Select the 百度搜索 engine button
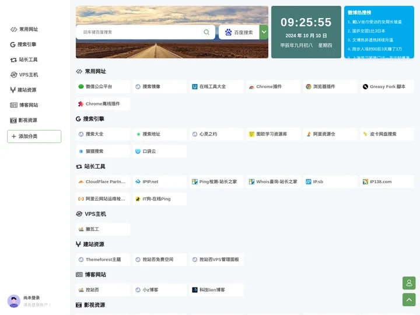420x315 pixels. coord(239,32)
